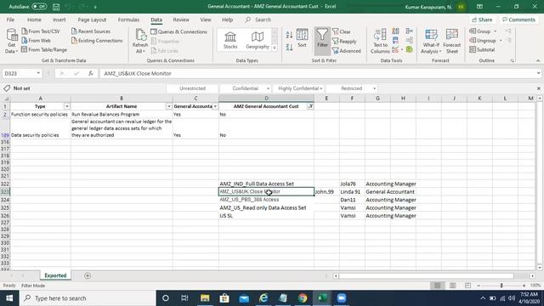Open Queries & Connections pane

coord(179,31)
